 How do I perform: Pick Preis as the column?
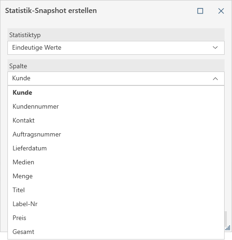point(116,218)
